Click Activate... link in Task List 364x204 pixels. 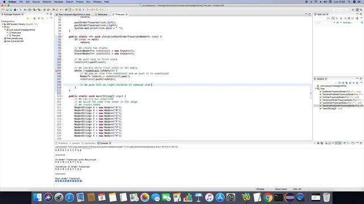point(348,23)
